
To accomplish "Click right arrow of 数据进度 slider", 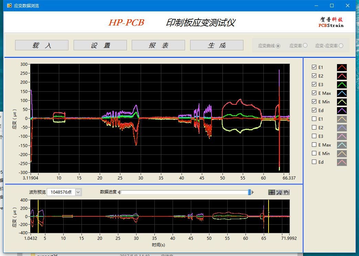I will click(252, 192).
